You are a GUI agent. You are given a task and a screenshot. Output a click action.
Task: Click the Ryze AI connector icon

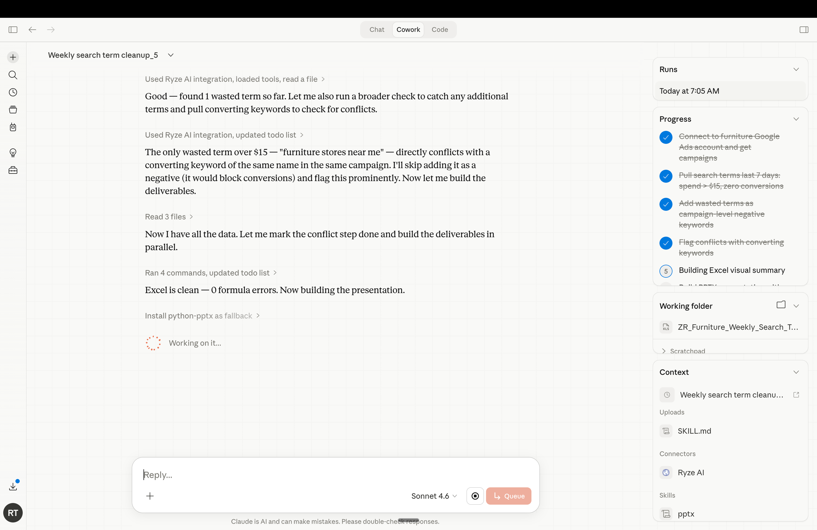[x=666, y=473]
